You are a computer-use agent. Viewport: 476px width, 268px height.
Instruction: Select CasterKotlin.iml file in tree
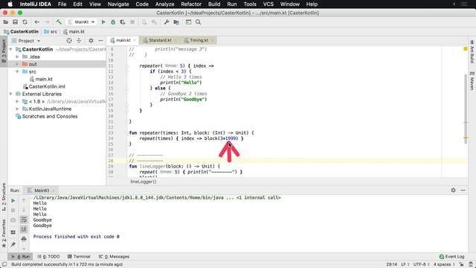47,86
